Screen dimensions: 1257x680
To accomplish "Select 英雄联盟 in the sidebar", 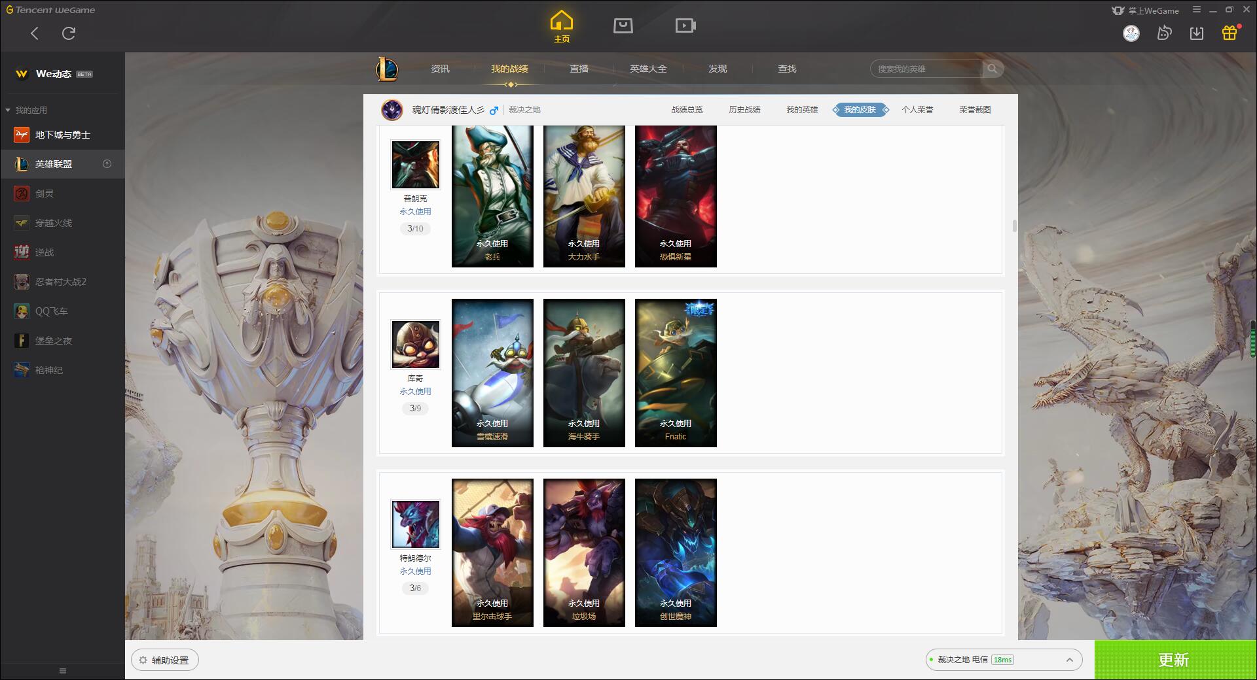I will (62, 164).
